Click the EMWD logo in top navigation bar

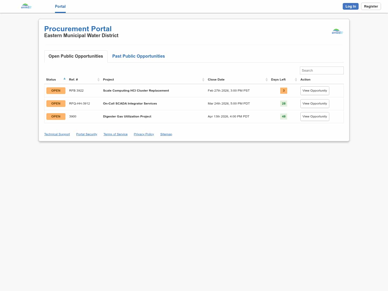tap(26, 6)
